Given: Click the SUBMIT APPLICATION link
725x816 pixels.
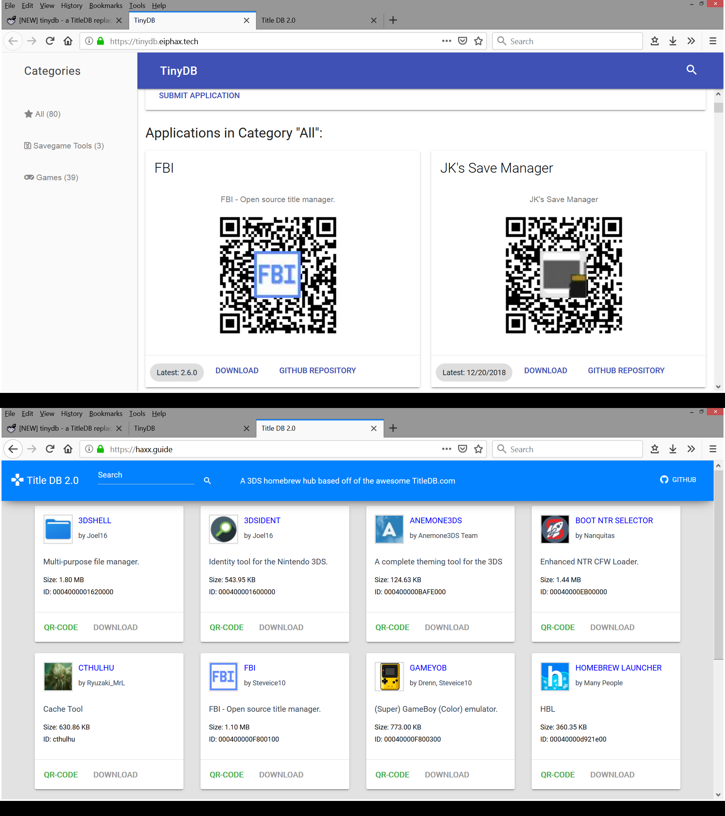Looking at the screenshot, I should coord(199,96).
